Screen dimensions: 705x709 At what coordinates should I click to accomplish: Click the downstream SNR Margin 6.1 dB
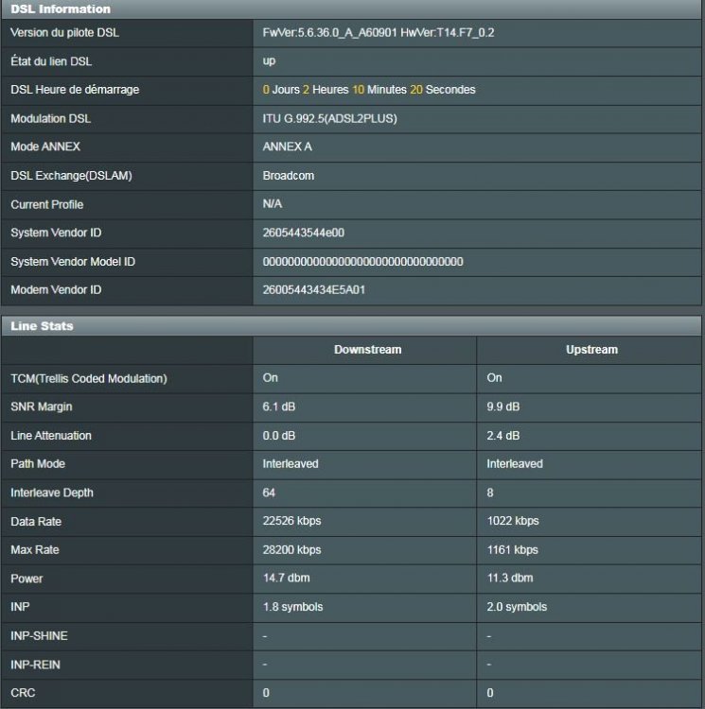[x=279, y=406]
